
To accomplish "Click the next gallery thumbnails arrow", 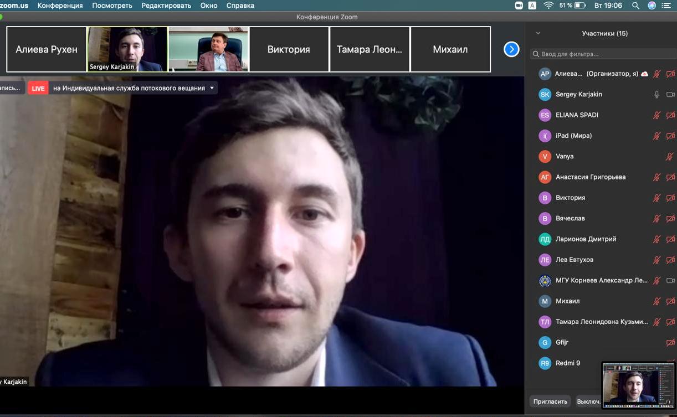I will click(511, 49).
